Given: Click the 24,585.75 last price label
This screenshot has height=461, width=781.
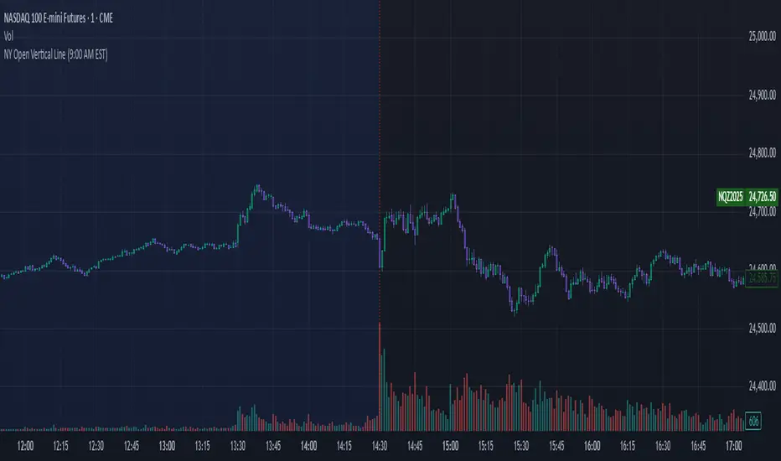Looking at the screenshot, I should tap(762, 278).
